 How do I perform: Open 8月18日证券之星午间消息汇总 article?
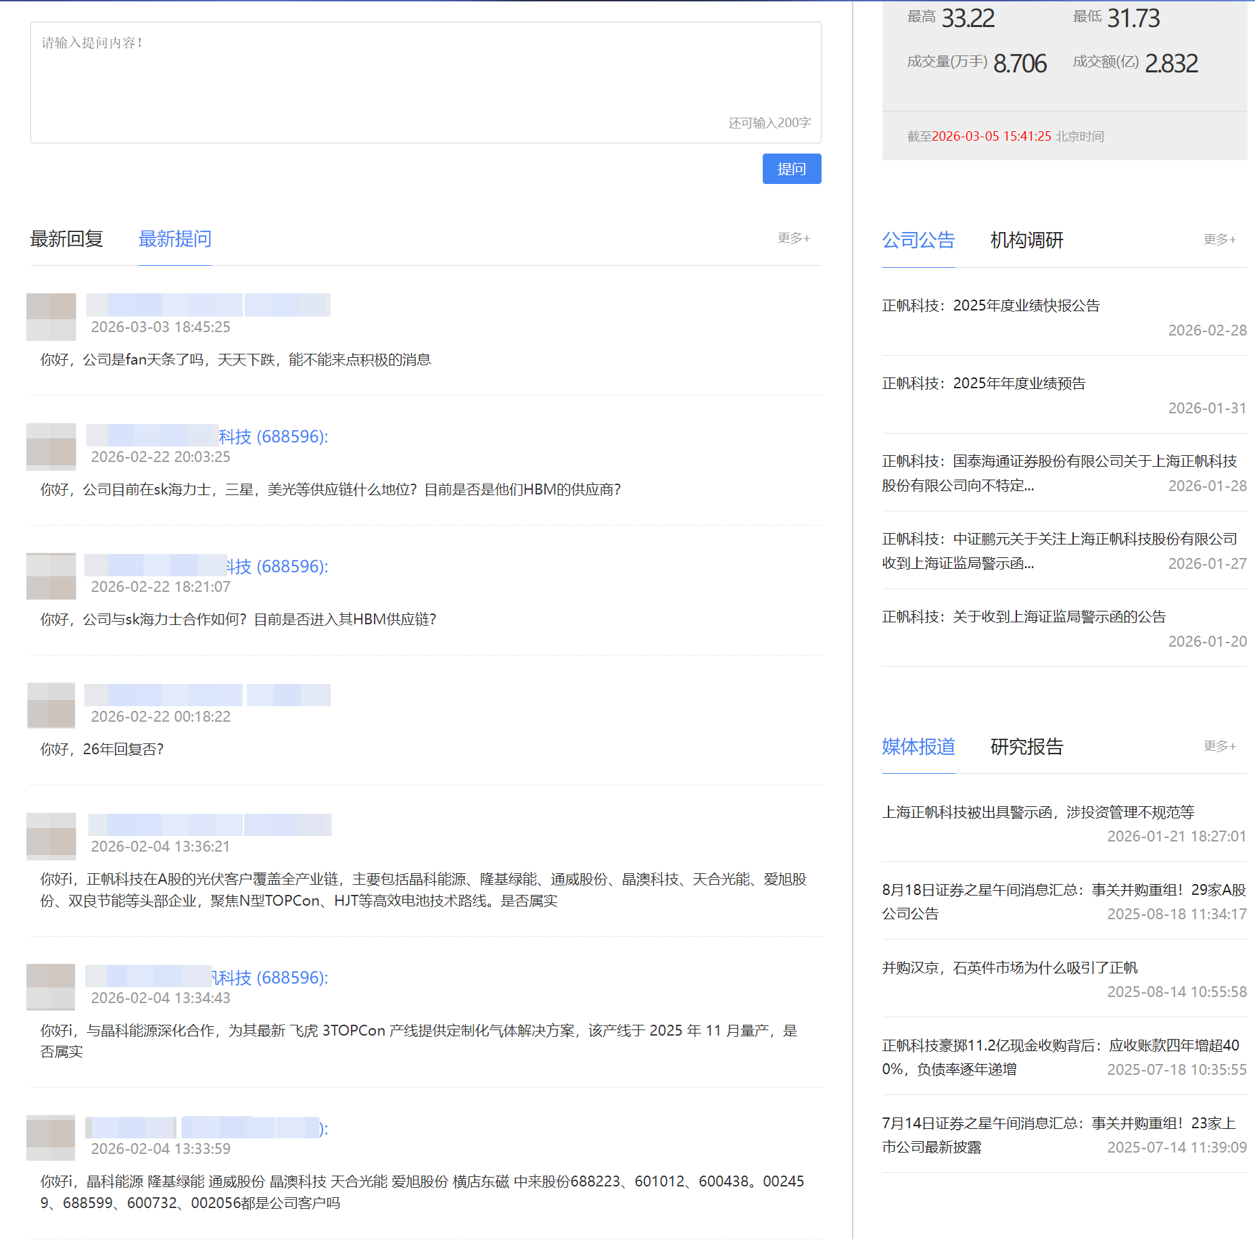(1064, 902)
